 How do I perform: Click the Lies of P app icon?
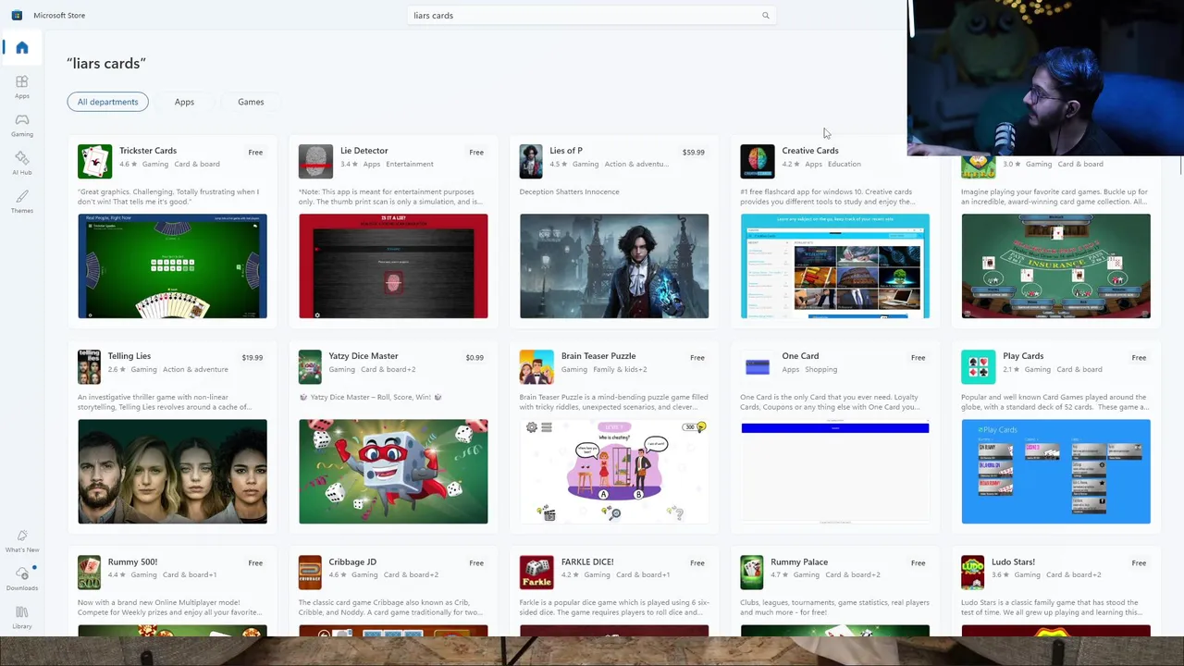coord(531,161)
